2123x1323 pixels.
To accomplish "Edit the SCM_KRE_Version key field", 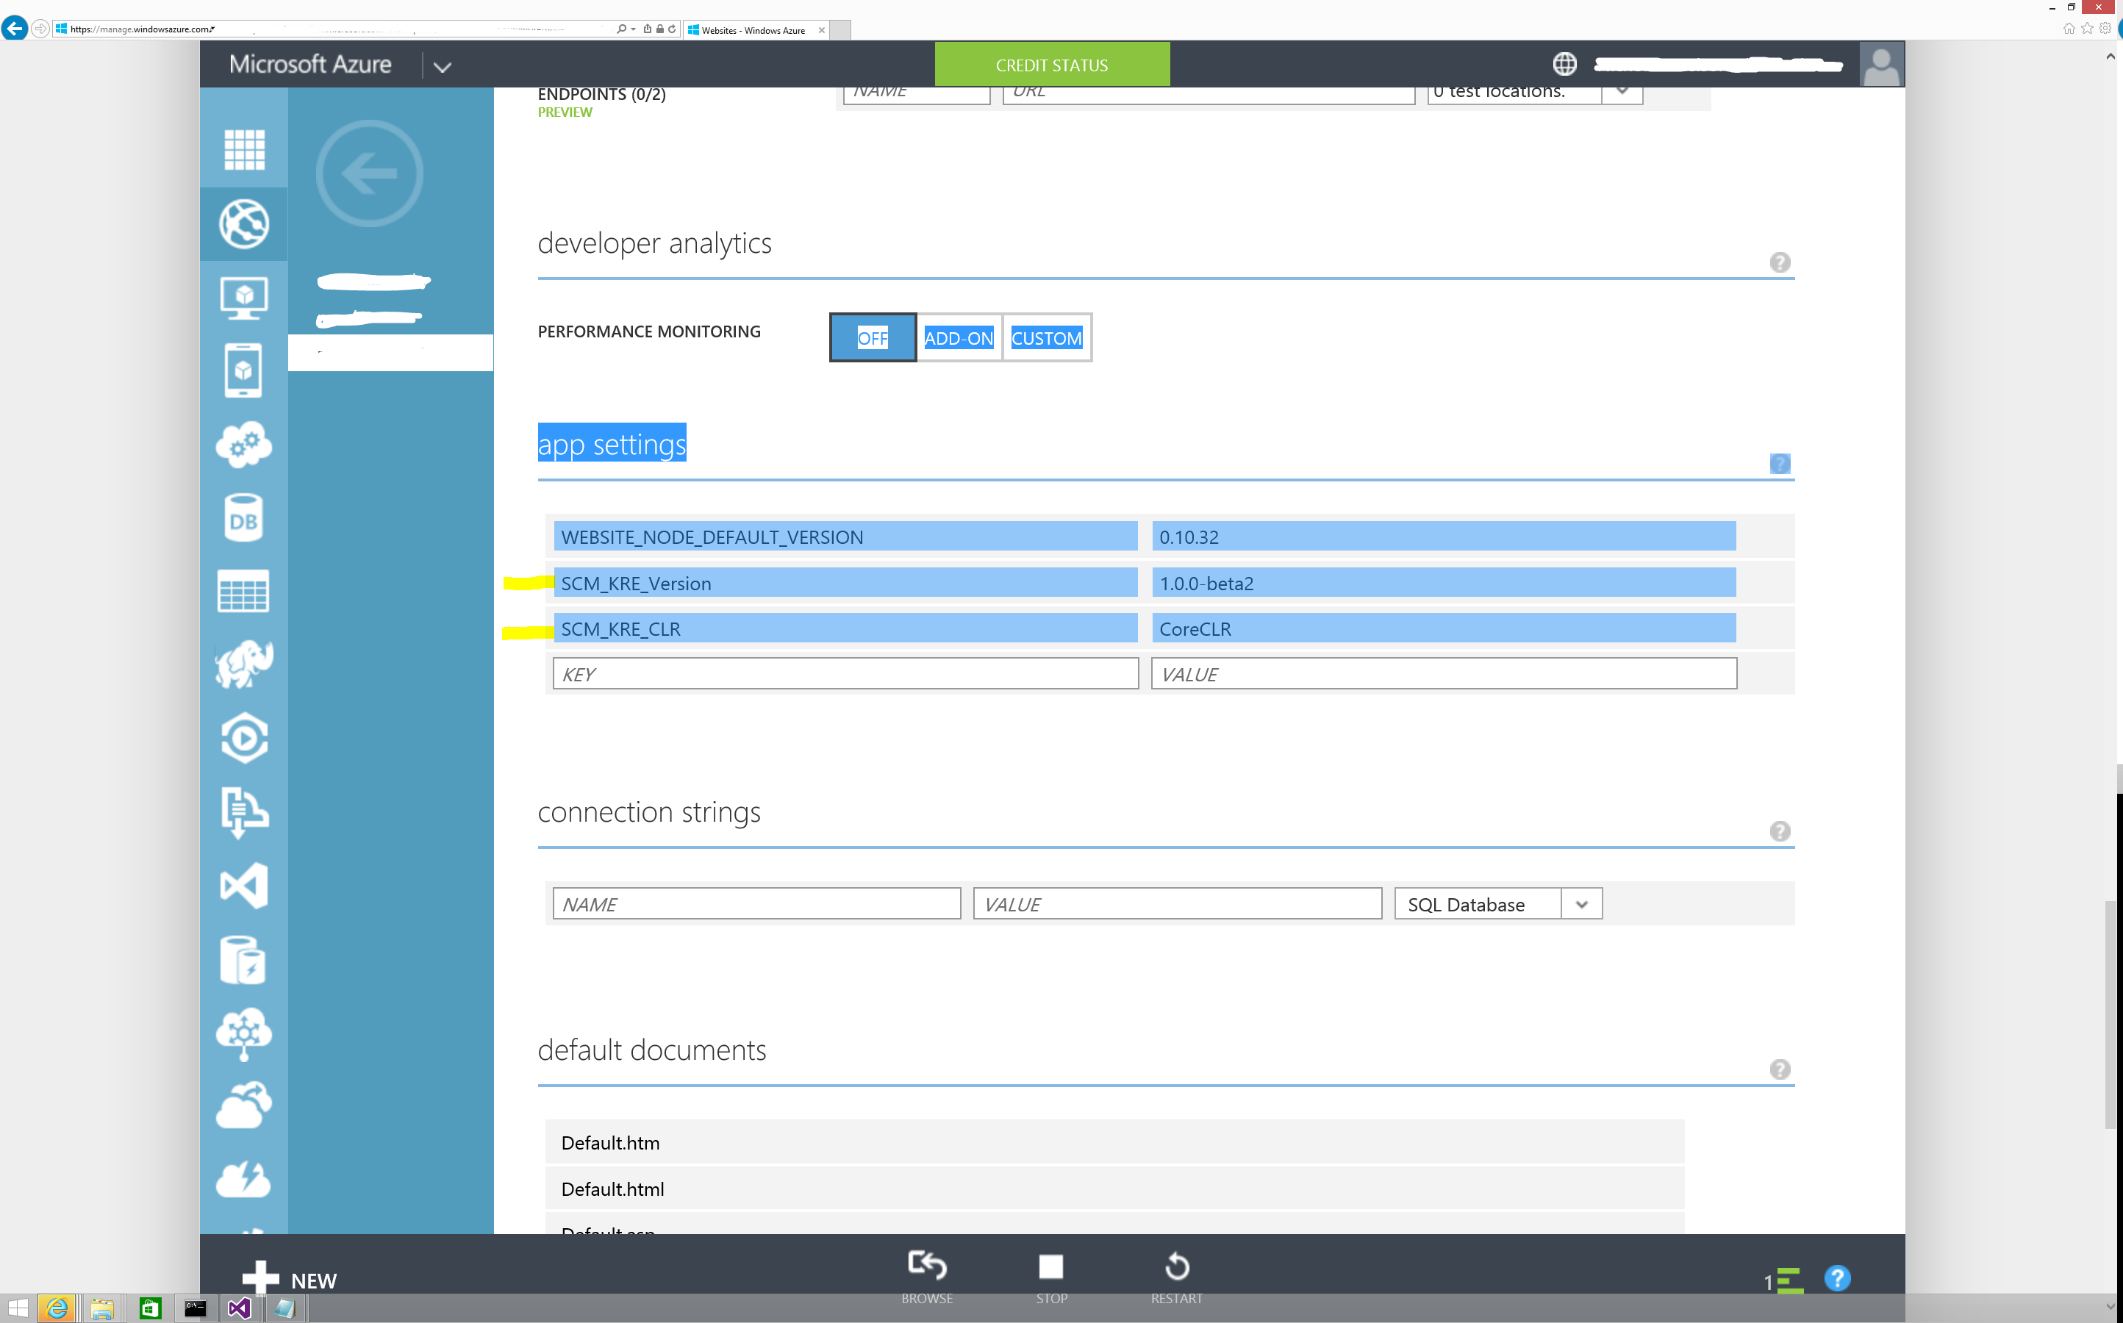I will click(845, 583).
